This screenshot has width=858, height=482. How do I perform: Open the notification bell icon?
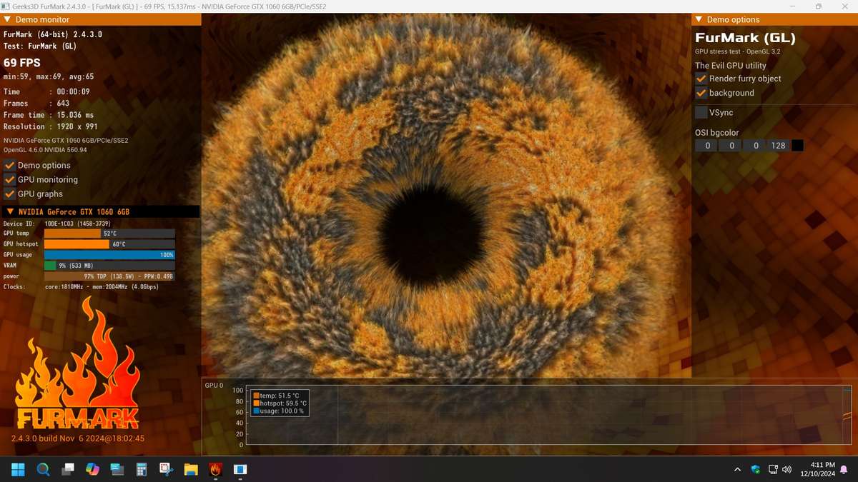pyautogui.click(x=844, y=469)
